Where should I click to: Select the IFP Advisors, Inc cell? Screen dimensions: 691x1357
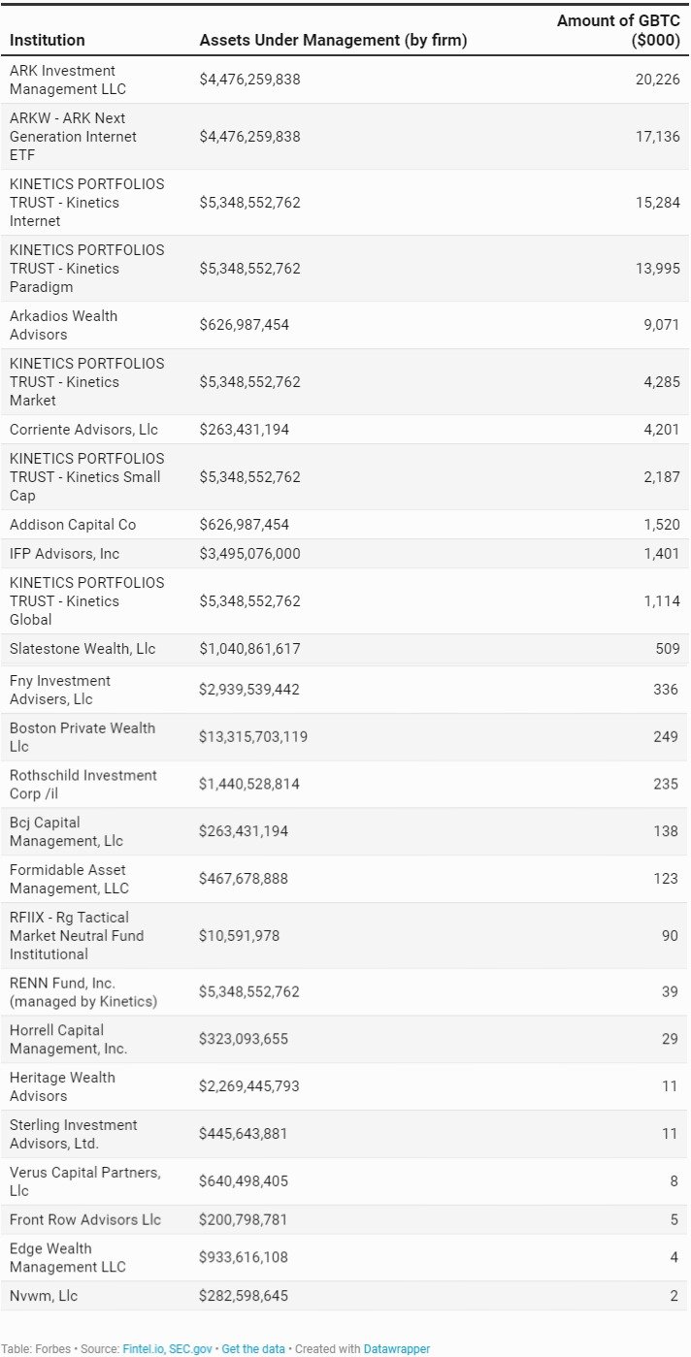pyautogui.click(x=65, y=553)
